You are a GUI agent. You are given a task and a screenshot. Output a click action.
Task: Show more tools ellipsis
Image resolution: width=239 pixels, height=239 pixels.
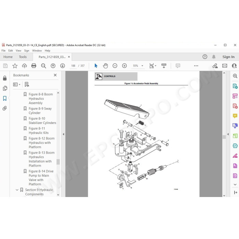(196, 66)
